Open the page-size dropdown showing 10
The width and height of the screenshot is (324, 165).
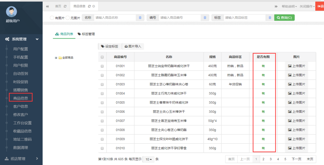(148, 159)
